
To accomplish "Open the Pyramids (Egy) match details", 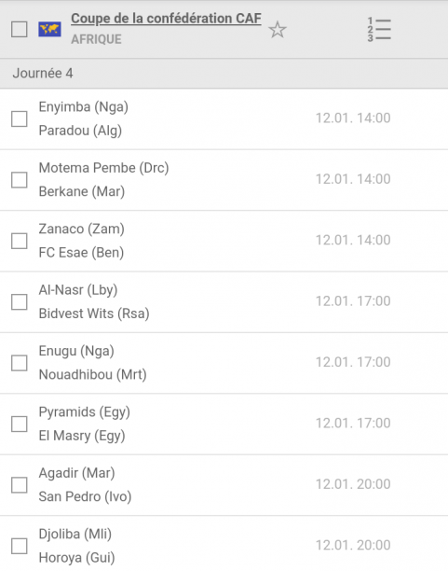I will pyautogui.click(x=224, y=424).
